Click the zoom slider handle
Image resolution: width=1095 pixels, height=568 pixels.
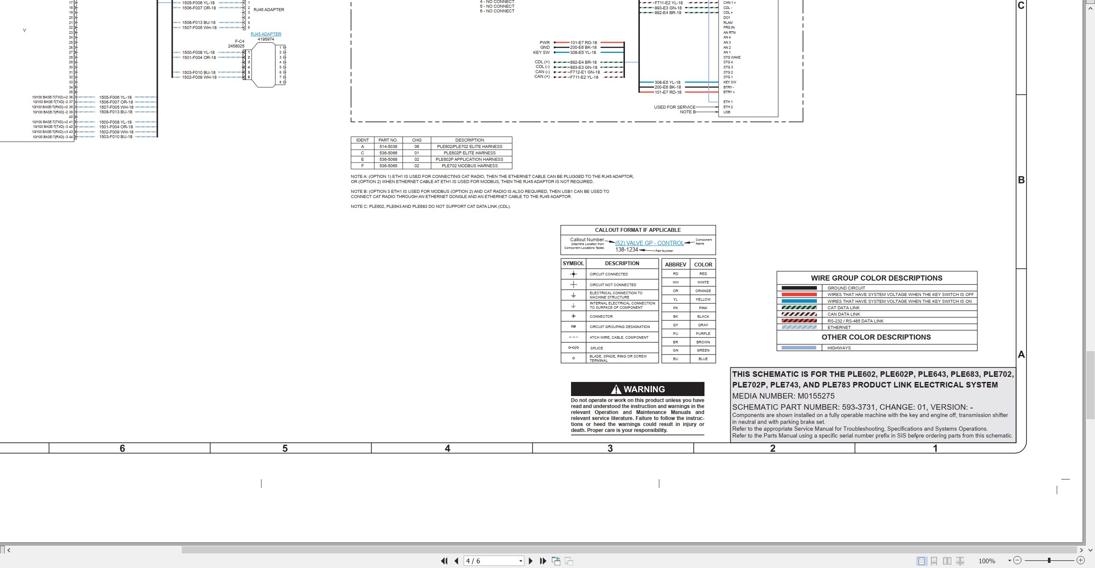pyautogui.click(x=1049, y=560)
